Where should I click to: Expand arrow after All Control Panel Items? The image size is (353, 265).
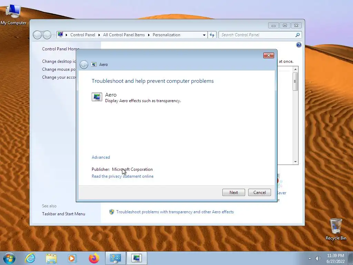tap(149, 35)
